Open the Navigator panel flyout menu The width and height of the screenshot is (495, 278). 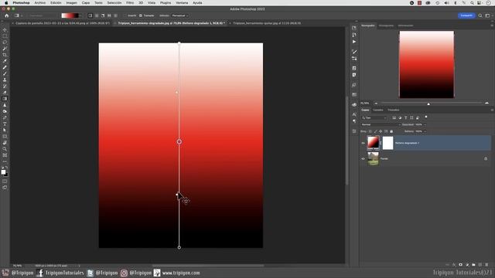point(492,25)
